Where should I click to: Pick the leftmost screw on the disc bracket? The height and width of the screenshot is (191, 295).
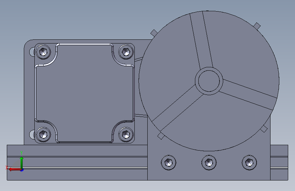pos(168,162)
